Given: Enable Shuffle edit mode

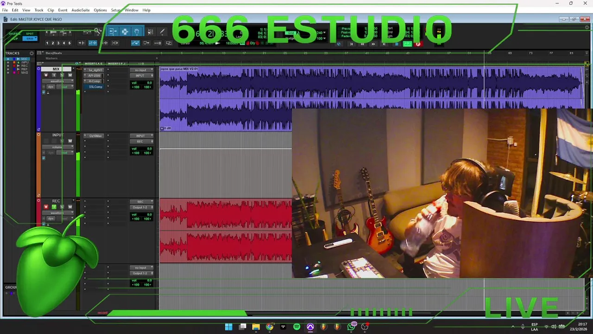Looking at the screenshot, I should 15,34.
